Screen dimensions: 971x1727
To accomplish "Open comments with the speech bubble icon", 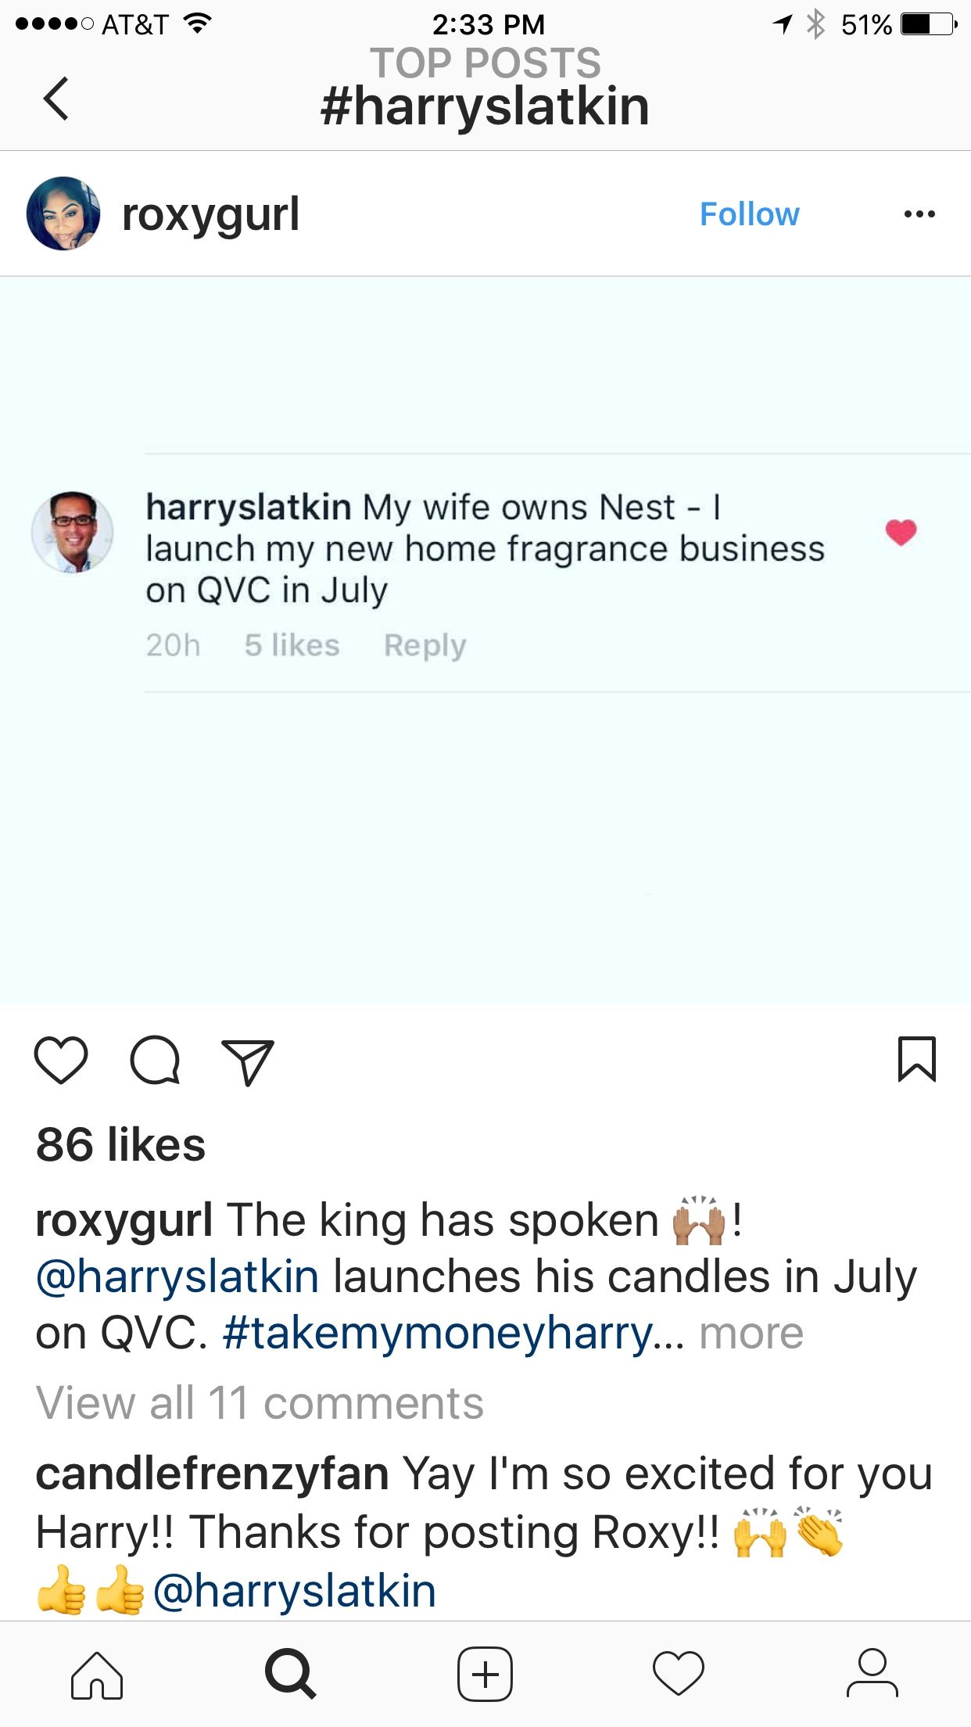I will pos(155,1061).
